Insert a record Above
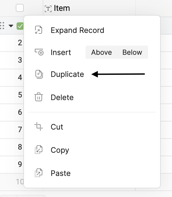 point(102,52)
